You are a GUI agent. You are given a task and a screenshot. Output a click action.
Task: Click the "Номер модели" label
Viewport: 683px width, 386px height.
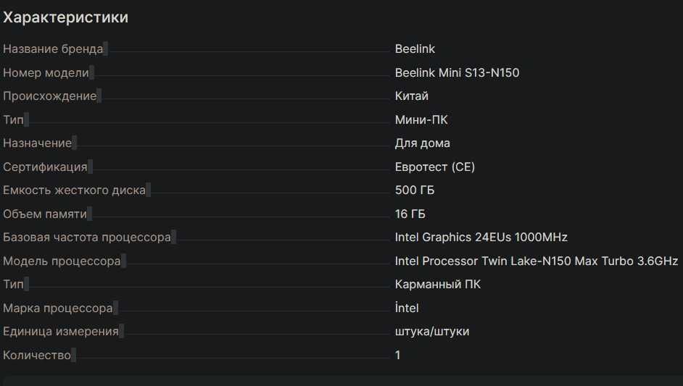point(46,72)
